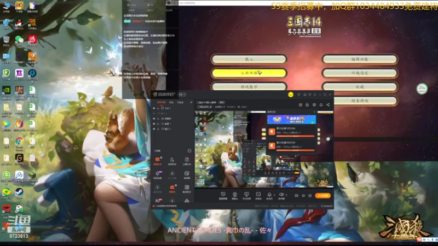Open the NetEase Cloud Music desktop icon
Image resolution: width=438 pixels, height=246 pixels.
pyautogui.click(x=32, y=40)
